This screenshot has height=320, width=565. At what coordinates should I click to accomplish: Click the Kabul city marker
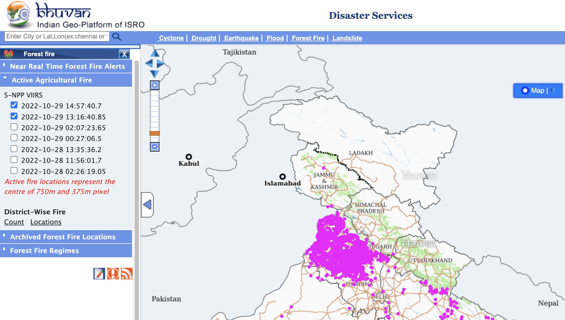pos(189,157)
